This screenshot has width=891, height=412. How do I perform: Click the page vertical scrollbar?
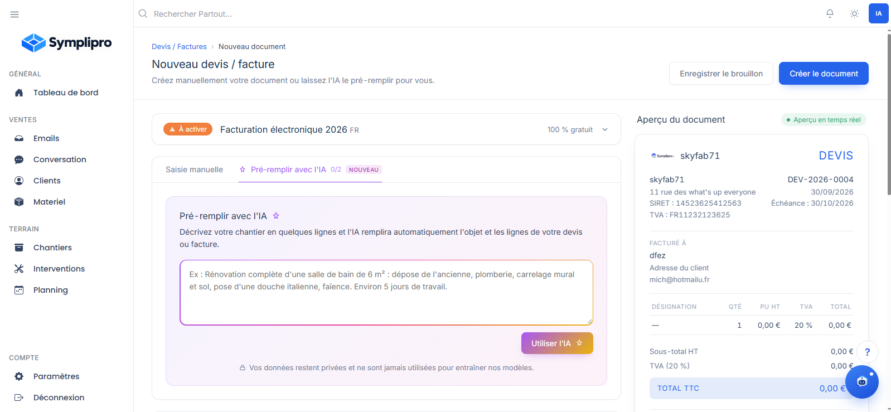pos(889,114)
